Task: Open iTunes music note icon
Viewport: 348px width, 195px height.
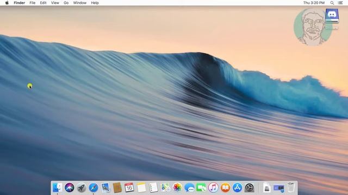Action: [213, 188]
